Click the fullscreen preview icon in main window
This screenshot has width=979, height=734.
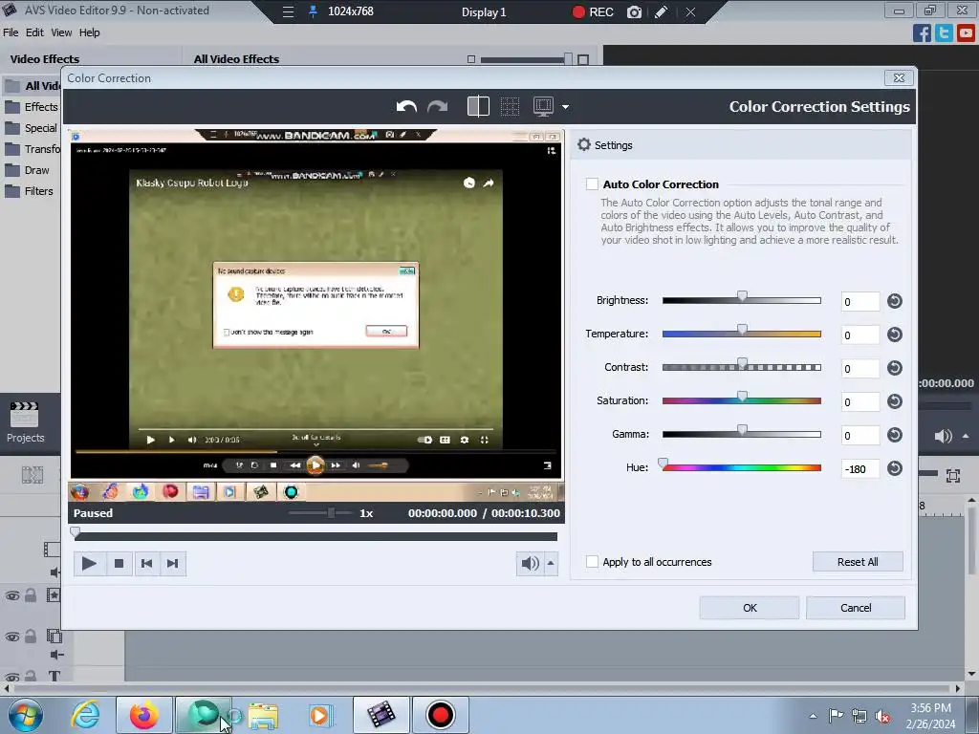coord(953,476)
